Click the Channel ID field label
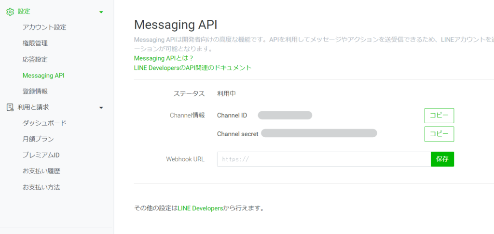Image resolution: width=494 pixels, height=234 pixels. [232, 116]
